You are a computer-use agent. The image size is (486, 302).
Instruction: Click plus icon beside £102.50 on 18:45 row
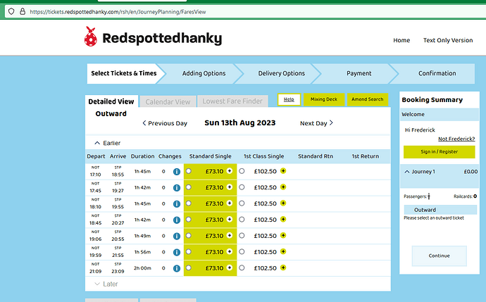coord(283,219)
